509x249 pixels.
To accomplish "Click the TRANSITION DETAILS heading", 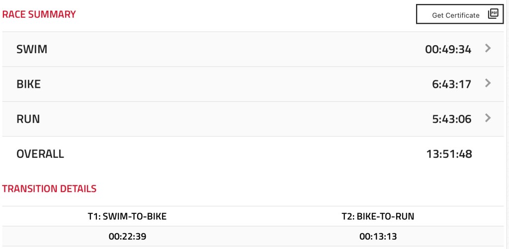I will 49,188.
